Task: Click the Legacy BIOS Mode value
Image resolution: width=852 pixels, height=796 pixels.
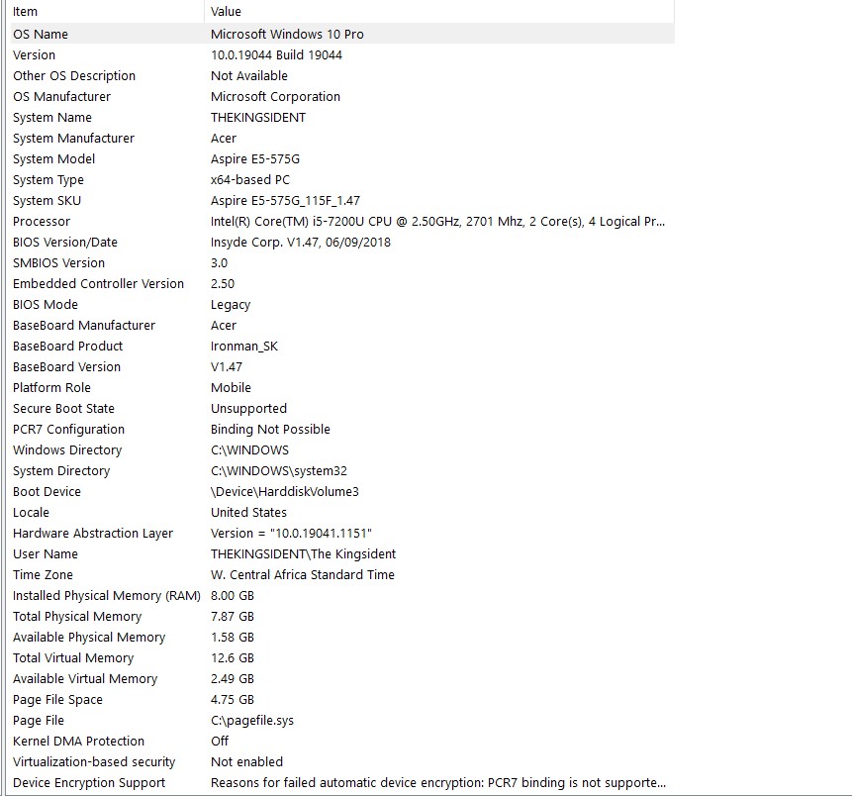Action: 231,305
